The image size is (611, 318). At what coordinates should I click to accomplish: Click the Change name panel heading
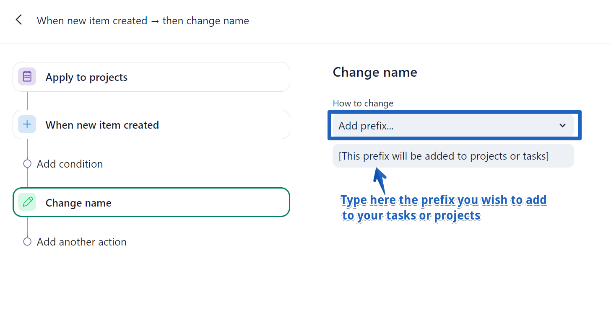(374, 72)
